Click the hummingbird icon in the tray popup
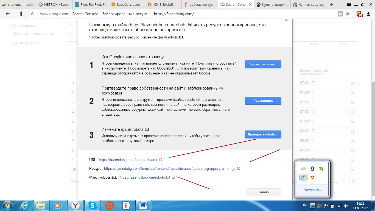Image resolution: width=375 pixels, height=211 pixels. pyautogui.click(x=303, y=177)
